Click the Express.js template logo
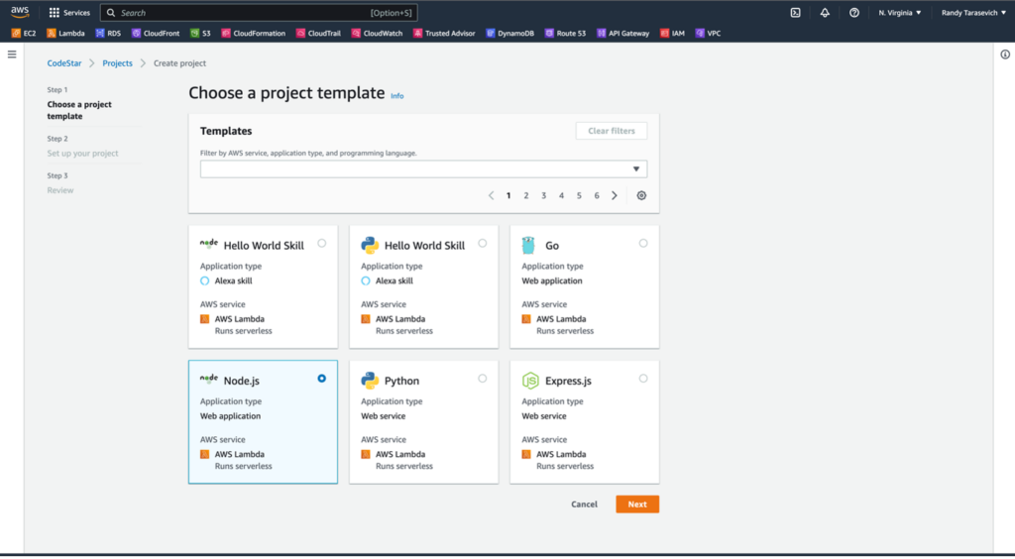Screen dimensions: 1015x559 (x=530, y=381)
